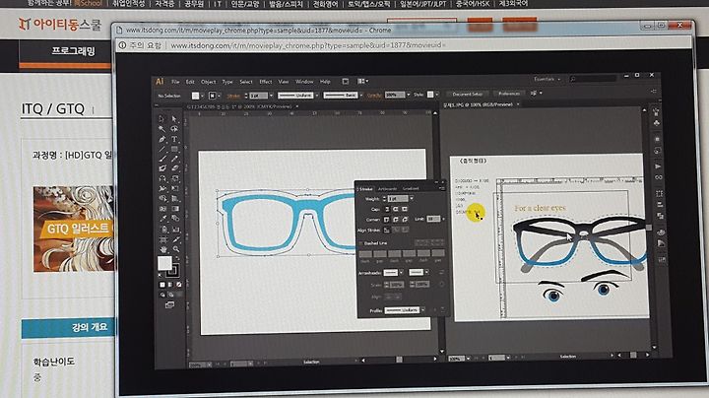
Task: Select the Scale tool
Action: (x=175, y=178)
